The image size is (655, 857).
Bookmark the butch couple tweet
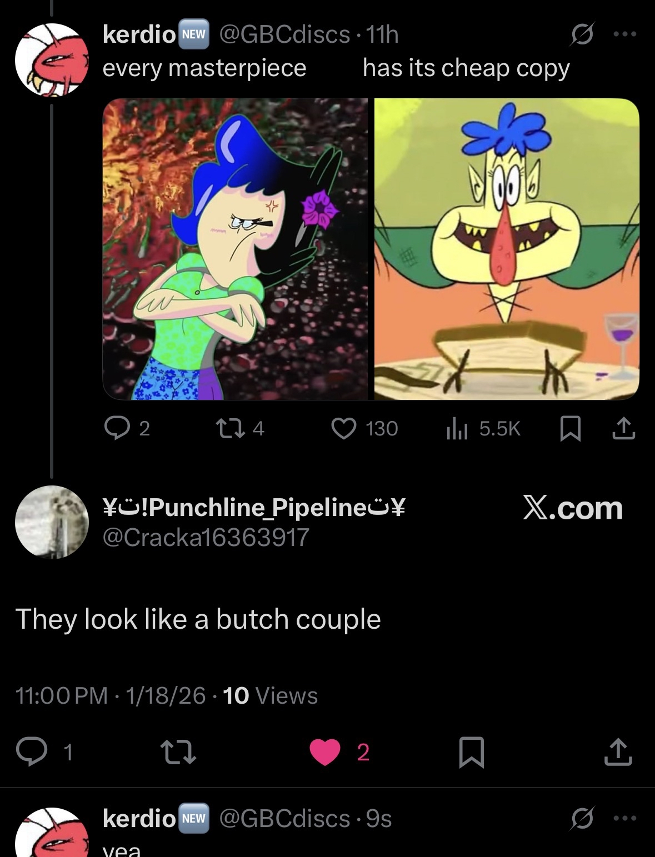click(472, 751)
